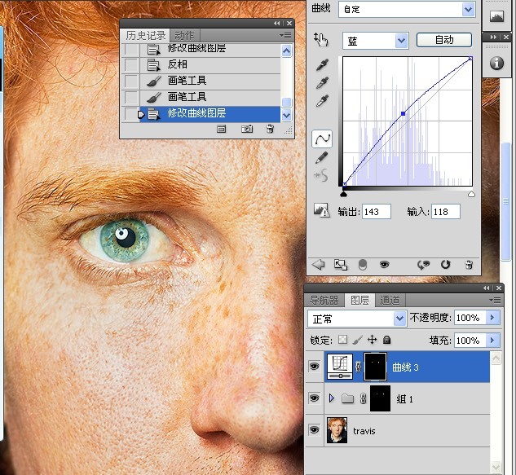Delete adjustment layer via Curves trash icon
This screenshot has width=516, height=475.
coord(469,265)
